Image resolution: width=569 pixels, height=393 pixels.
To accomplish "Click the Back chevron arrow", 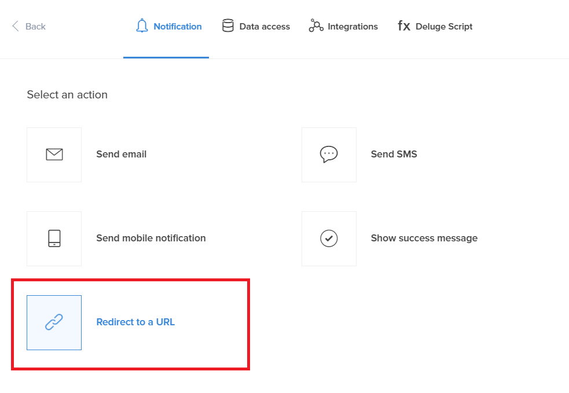I will (15, 26).
